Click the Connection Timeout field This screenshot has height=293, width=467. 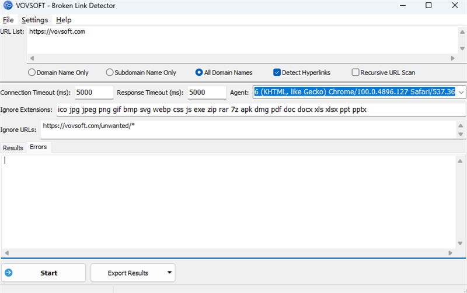[94, 93]
